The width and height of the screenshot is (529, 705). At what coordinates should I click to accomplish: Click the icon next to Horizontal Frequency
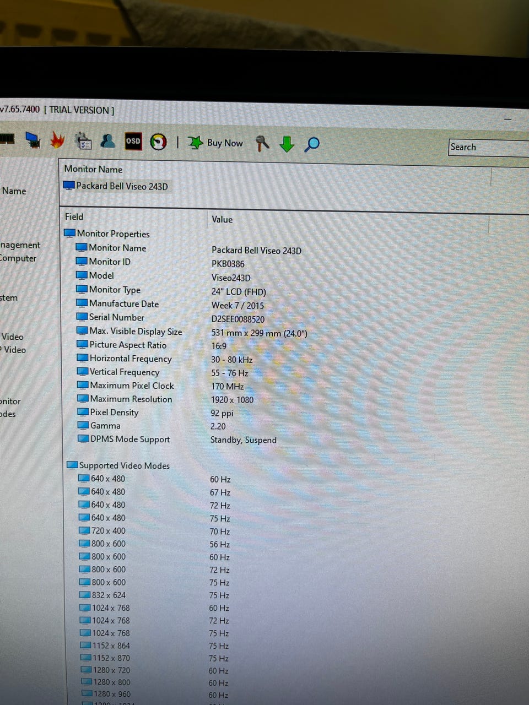[83, 358]
